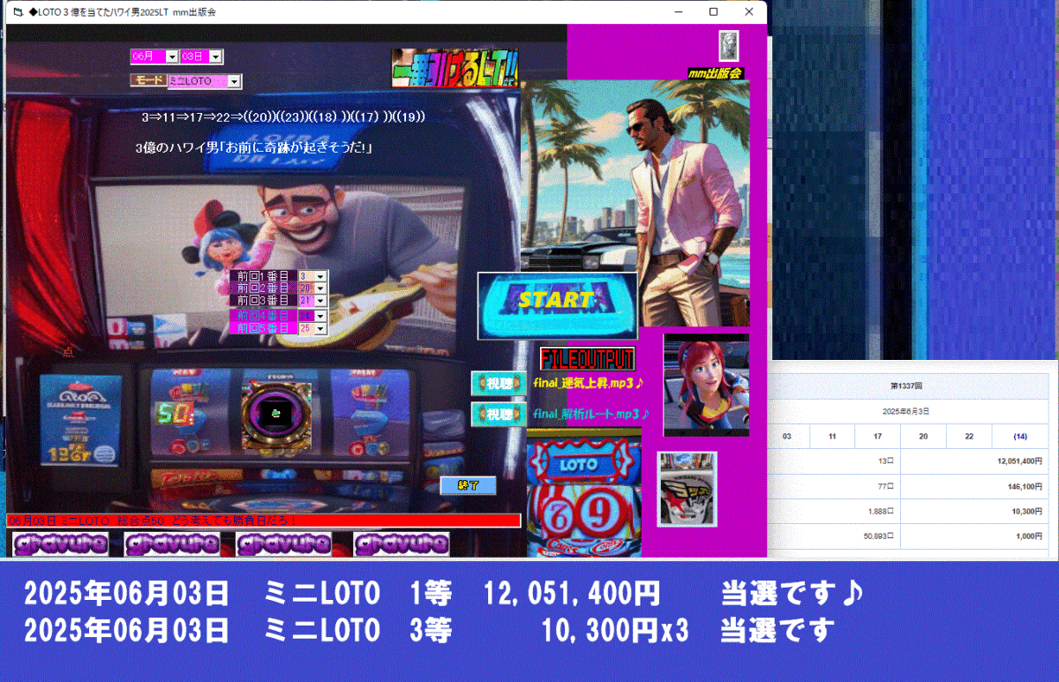The height and width of the screenshot is (682, 1059).
Task: Click the 1,000円 prize cell
Action: [x=974, y=536]
